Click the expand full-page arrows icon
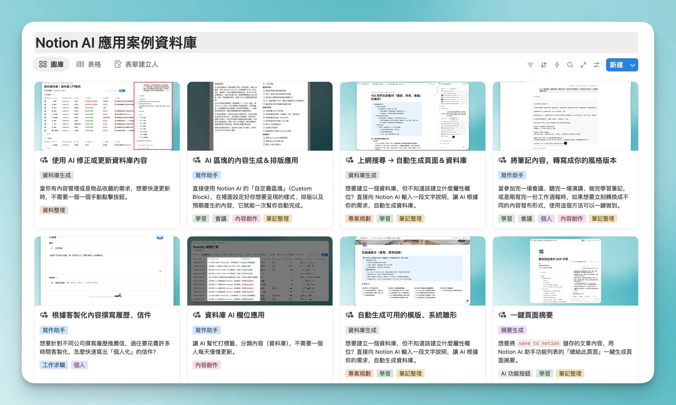Viewport: 676px width, 405px height. click(583, 65)
